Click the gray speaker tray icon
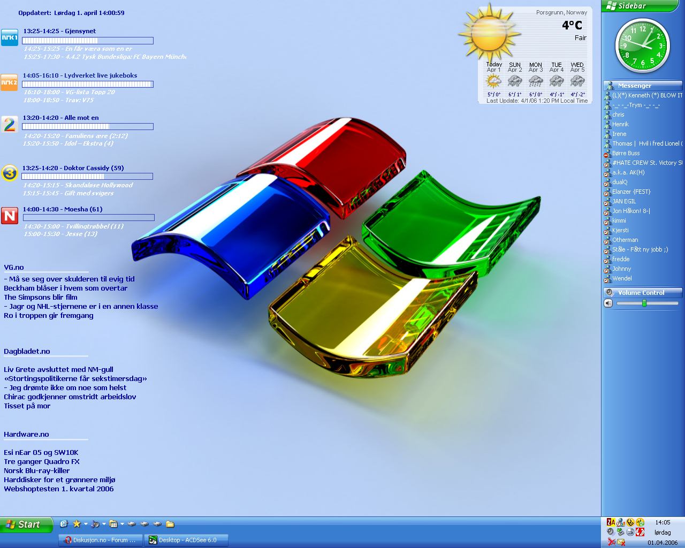 coord(611,532)
